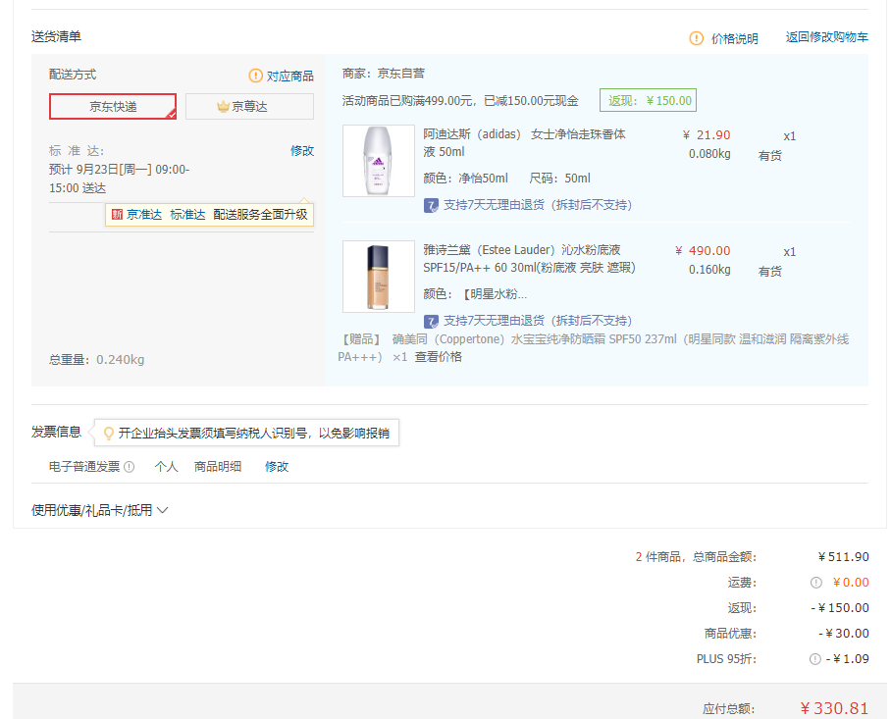Open adidas deodorant product thumbnail
The image size is (891, 719).
(379, 161)
